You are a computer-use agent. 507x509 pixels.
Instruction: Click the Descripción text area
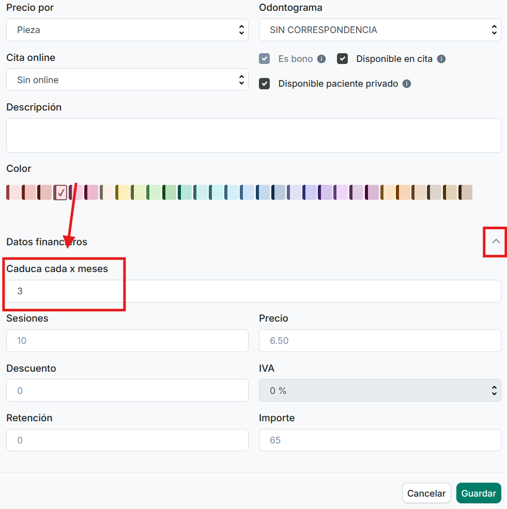[x=253, y=136]
